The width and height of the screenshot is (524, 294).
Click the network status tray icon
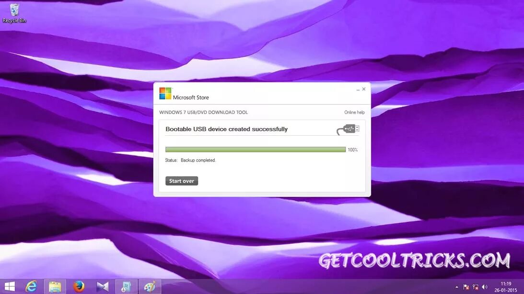(x=476, y=287)
